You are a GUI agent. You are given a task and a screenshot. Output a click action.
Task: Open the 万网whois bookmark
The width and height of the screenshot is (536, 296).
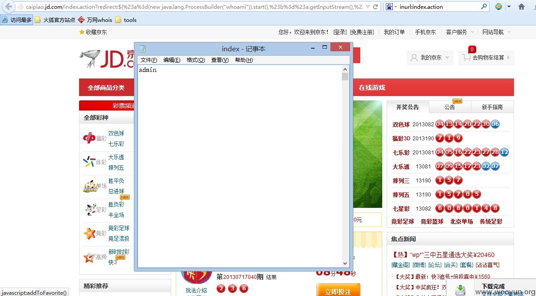(x=95, y=20)
